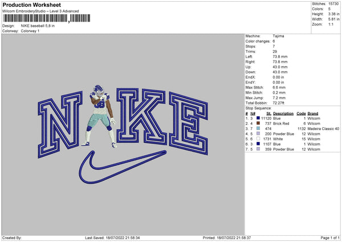Click the Stitches value 15730

333,4
